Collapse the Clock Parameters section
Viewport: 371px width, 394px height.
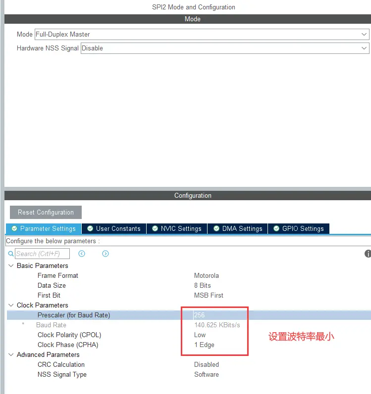pyautogui.click(x=11, y=306)
